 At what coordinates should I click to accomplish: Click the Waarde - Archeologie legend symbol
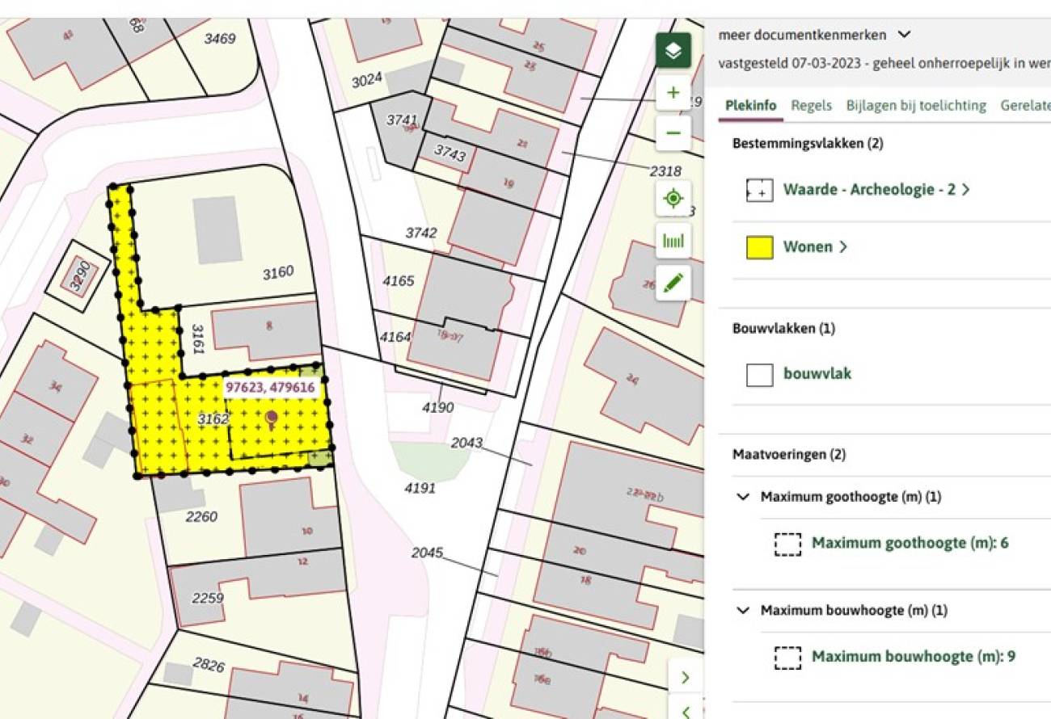coord(759,191)
